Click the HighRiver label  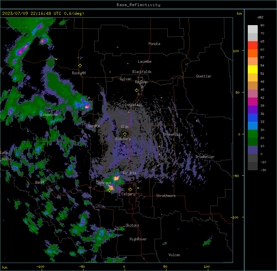click(x=138, y=239)
